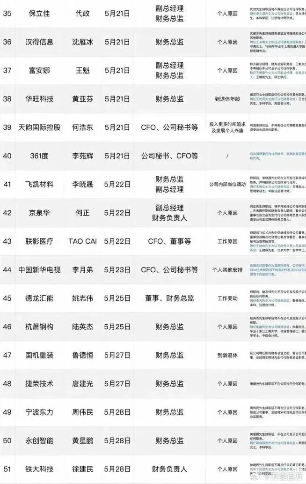The height and width of the screenshot is (484, 306).
Task: Click reason cell 投入更多时间追求及发展个人兴趣
Action: coord(227,127)
